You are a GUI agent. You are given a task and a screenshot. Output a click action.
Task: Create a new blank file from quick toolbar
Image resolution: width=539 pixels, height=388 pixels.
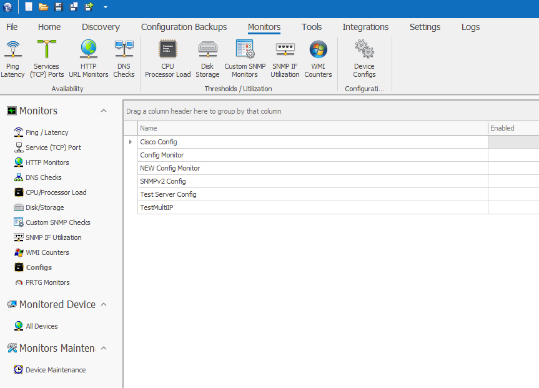(x=29, y=6)
